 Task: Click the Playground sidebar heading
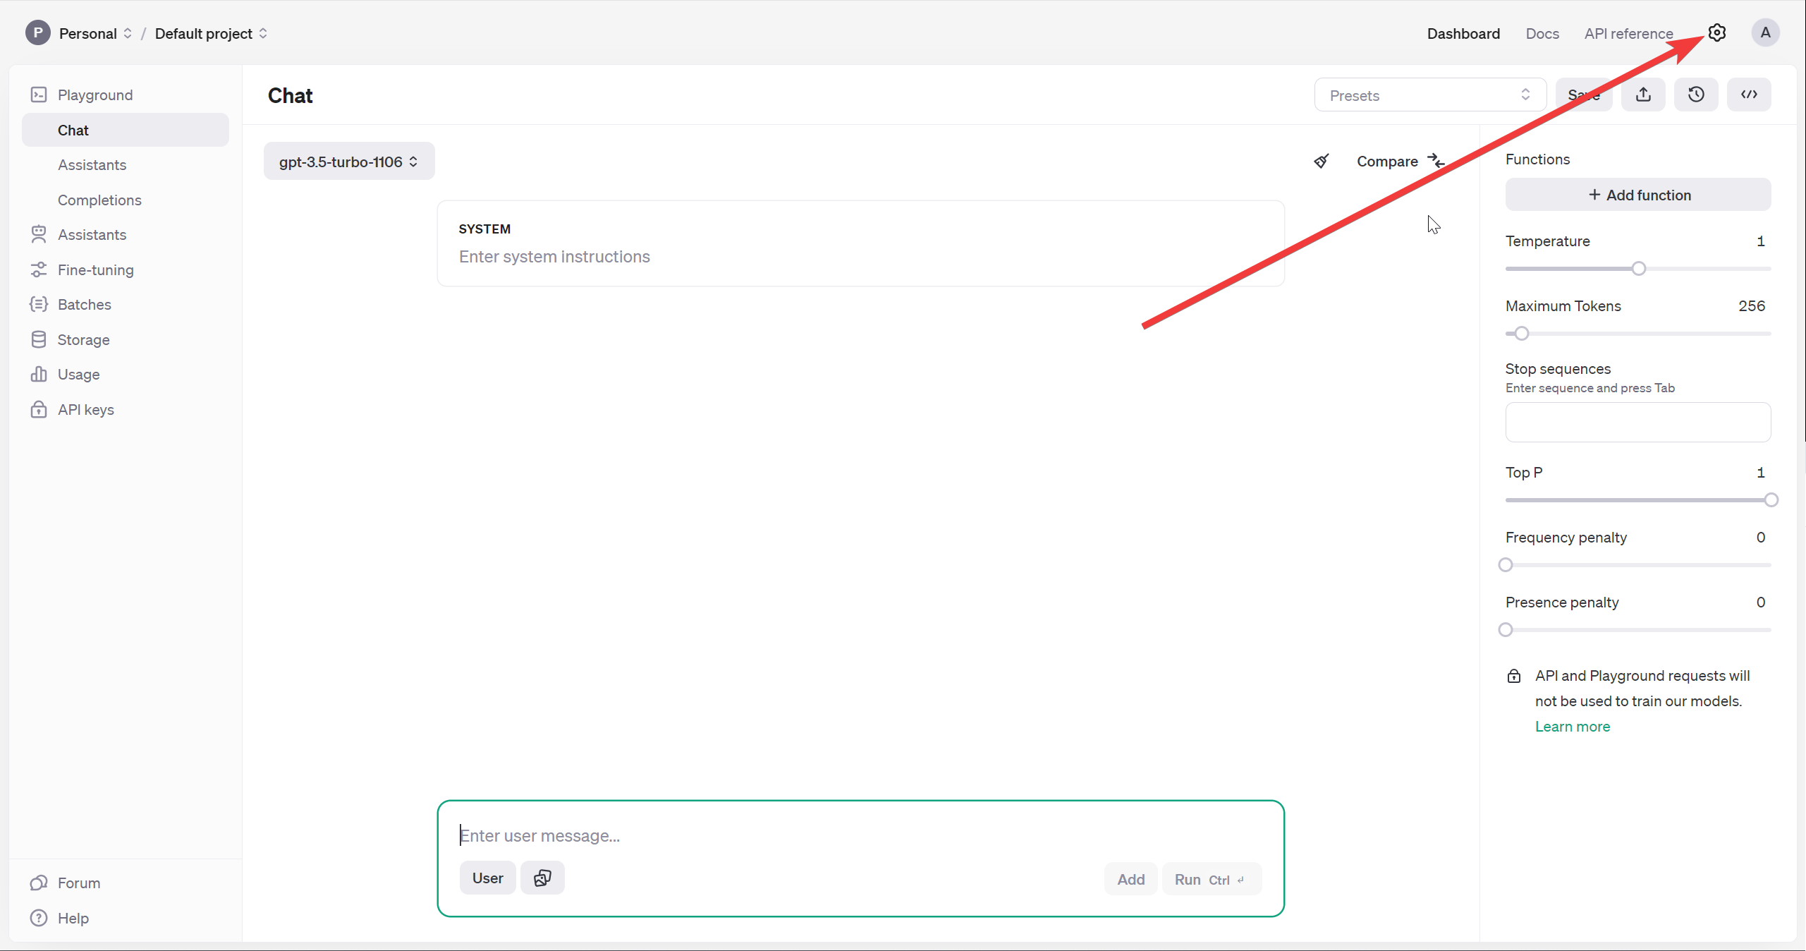point(95,95)
